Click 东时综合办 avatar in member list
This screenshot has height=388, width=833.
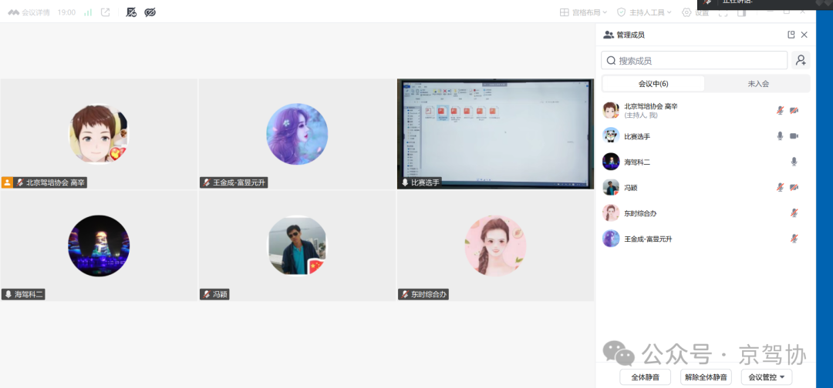[611, 212]
